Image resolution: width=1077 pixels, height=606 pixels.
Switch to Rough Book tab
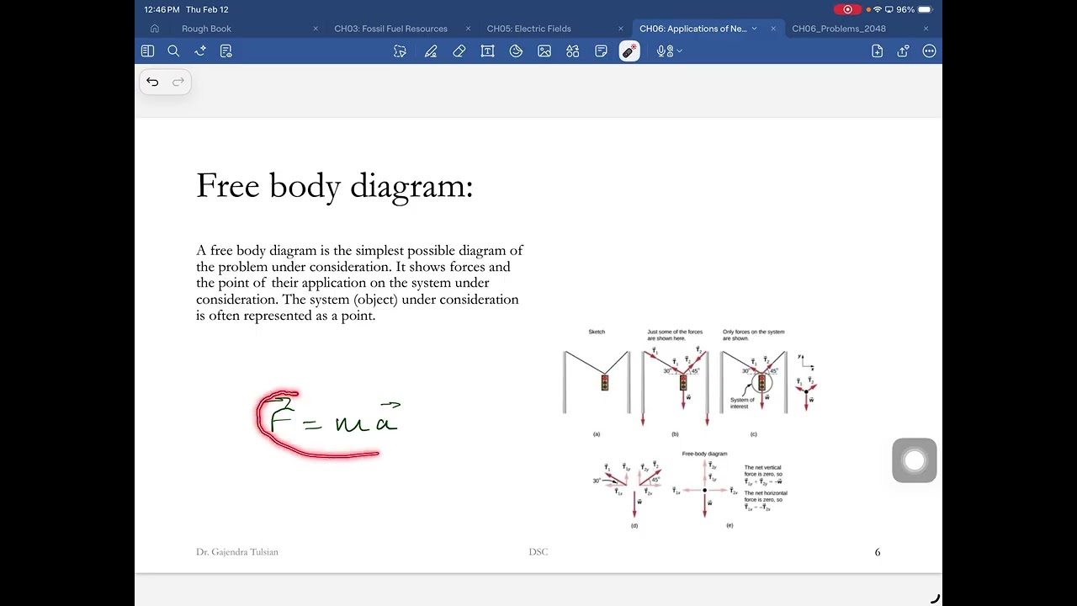[206, 29]
